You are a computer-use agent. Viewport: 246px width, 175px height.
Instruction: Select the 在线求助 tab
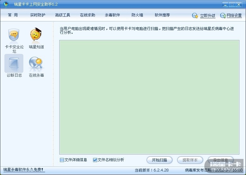point(88,15)
